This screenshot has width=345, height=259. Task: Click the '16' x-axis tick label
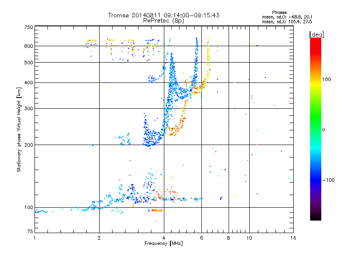(293, 238)
